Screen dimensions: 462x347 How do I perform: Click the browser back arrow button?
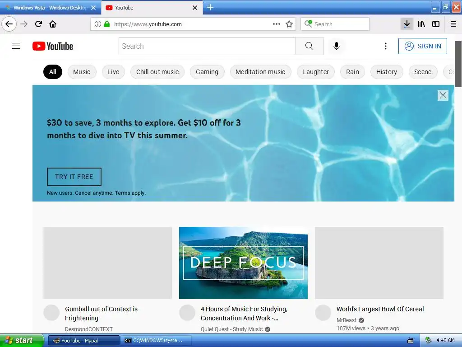(9, 24)
